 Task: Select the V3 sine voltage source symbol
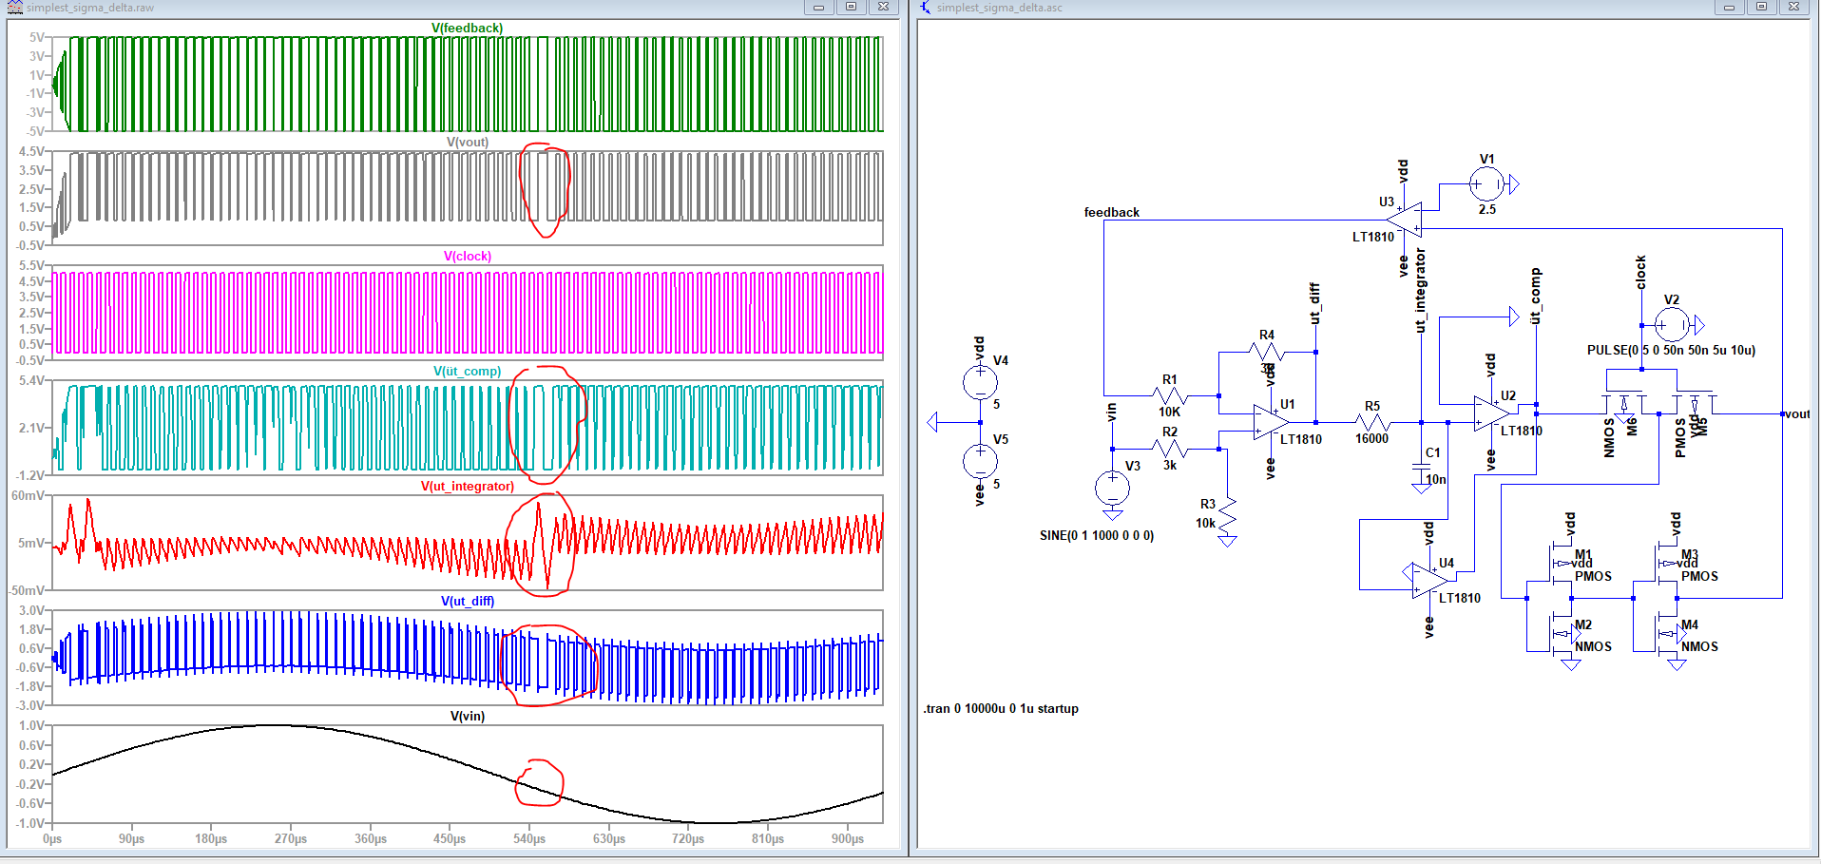coord(1112,489)
